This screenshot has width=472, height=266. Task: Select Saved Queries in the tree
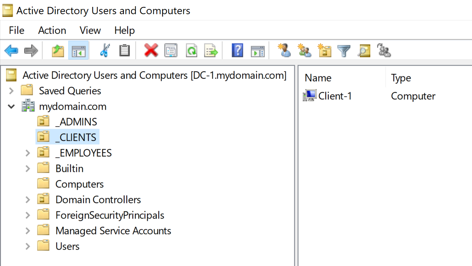click(70, 91)
